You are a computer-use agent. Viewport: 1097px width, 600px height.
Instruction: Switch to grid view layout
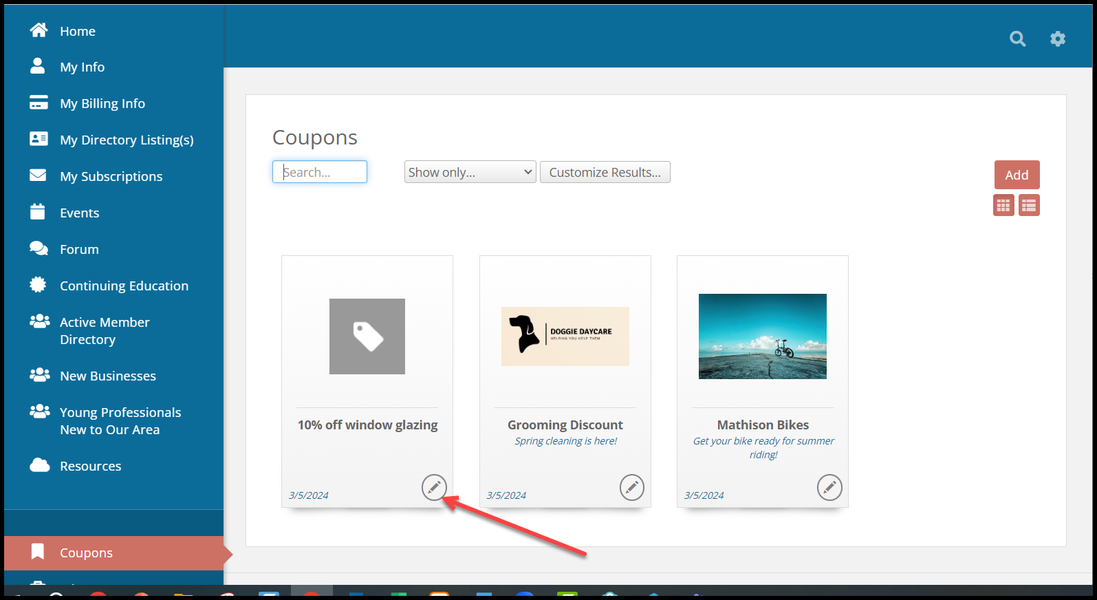tap(1003, 205)
